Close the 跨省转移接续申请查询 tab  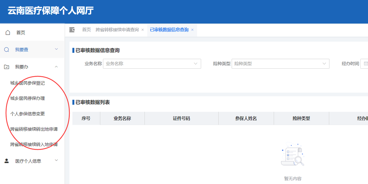pyautogui.click(x=143, y=30)
